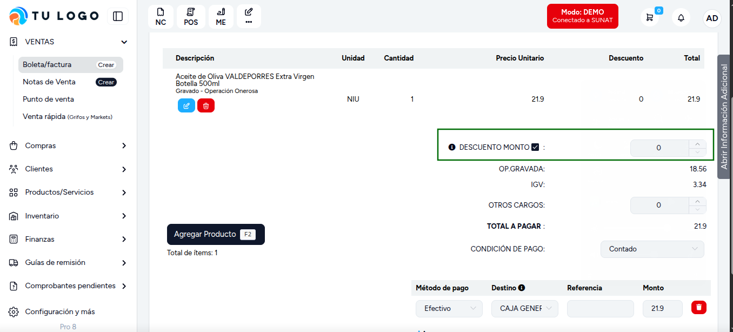Open the CONDICIÓN DE PAGO dropdown
Screen dimensions: 733x332
tap(652, 249)
